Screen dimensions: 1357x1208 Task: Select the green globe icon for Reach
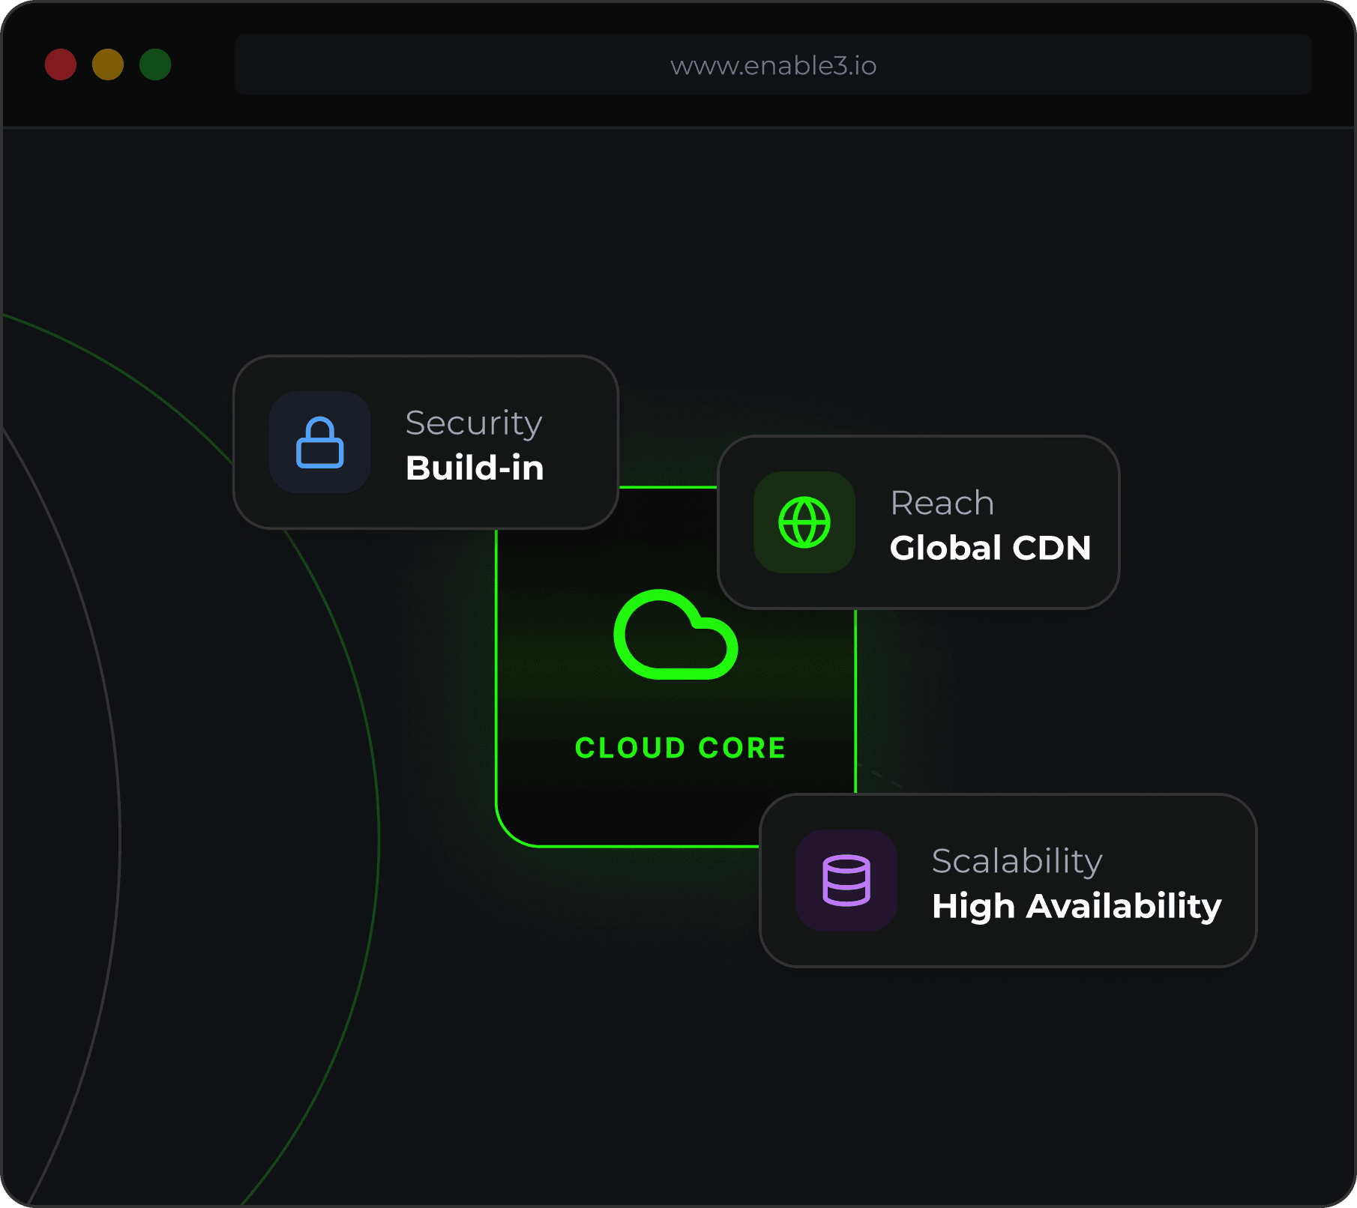point(804,523)
